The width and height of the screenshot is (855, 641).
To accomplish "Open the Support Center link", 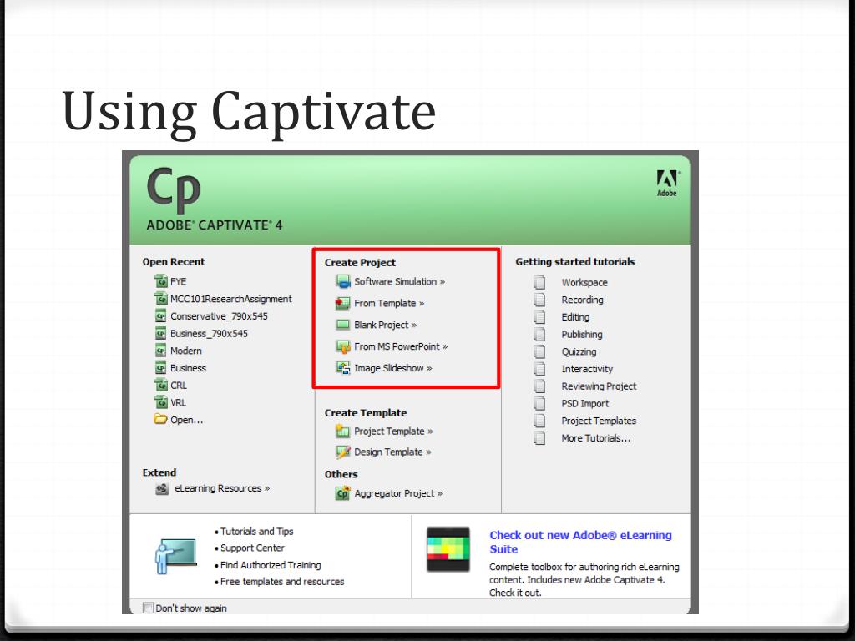I will (x=252, y=548).
